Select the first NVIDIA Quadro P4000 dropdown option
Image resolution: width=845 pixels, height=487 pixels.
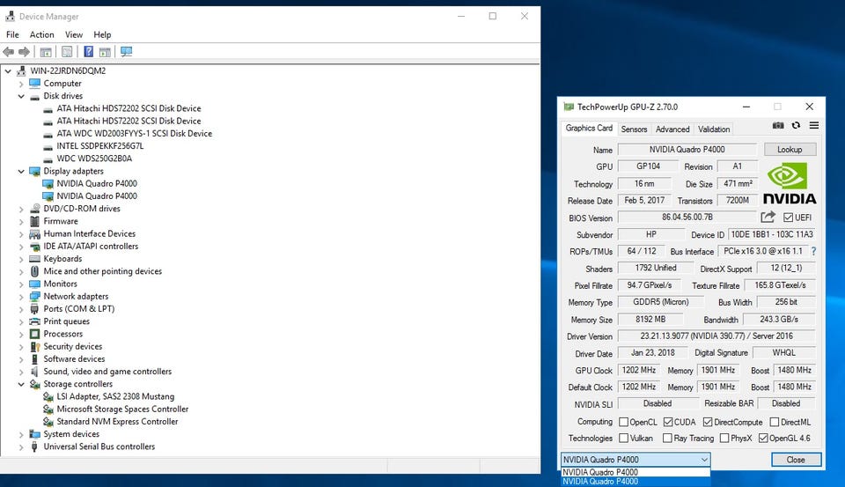point(636,472)
